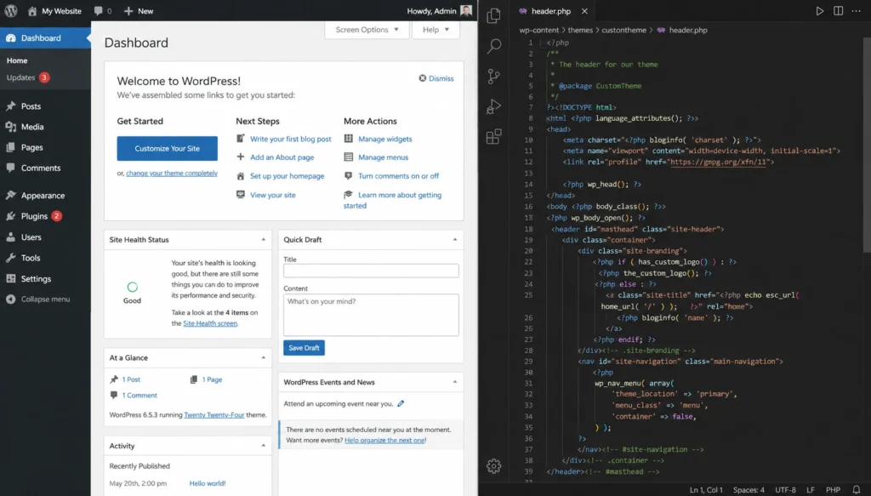Screen dimensions: 871x496
Task: Click Turn comments on or off
Action: [x=398, y=176]
